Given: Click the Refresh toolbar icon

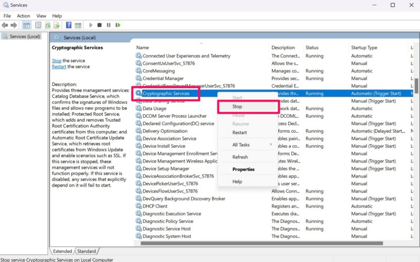Looking at the screenshot, I should point(47,25).
